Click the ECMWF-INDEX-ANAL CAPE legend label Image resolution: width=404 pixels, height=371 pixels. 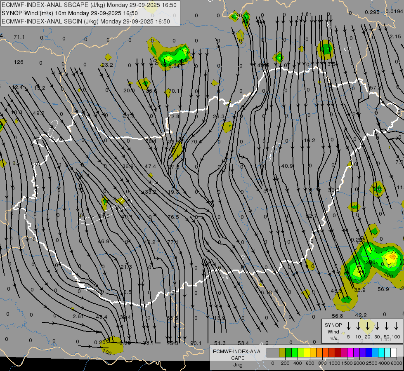238,355
